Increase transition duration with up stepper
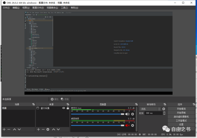The image size is (197, 138). [164, 112]
